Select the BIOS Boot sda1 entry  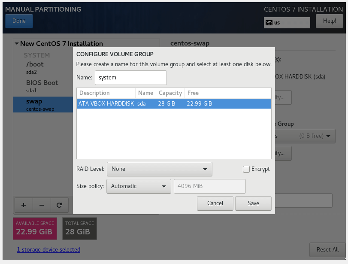[43, 86]
